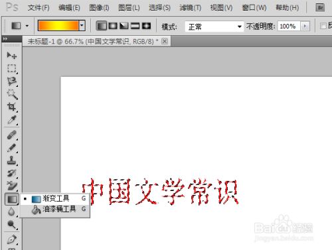
Task: Open the 选择(S) menu
Action: click(x=159, y=8)
